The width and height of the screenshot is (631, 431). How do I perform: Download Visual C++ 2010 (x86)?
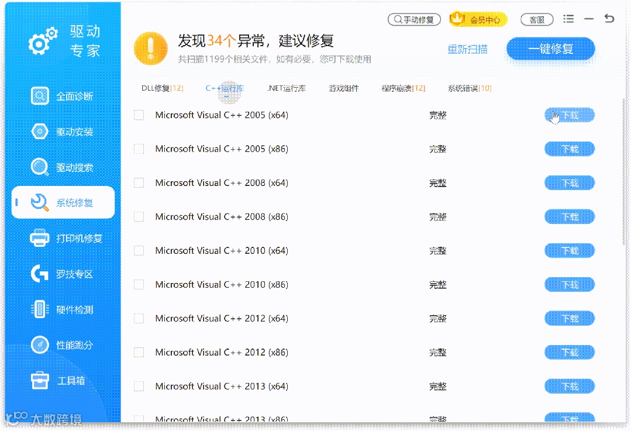pyautogui.click(x=570, y=285)
